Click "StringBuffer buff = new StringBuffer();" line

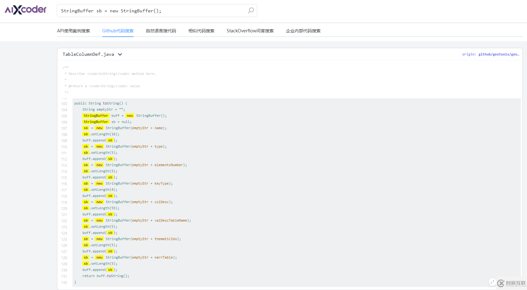tap(125, 116)
